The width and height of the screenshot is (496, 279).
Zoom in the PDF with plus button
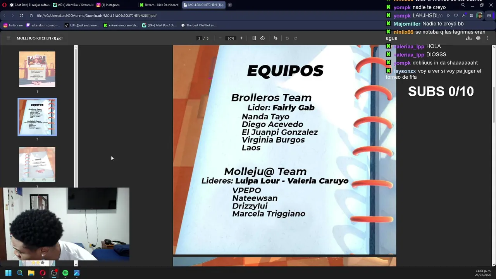tap(241, 38)
